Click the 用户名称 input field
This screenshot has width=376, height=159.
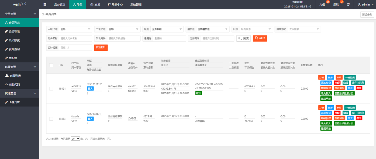point(75,38)
